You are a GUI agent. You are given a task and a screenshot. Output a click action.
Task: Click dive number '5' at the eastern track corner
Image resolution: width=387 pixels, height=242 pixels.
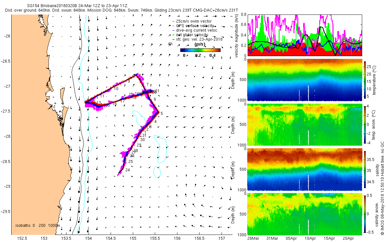[x=162, y=113]
